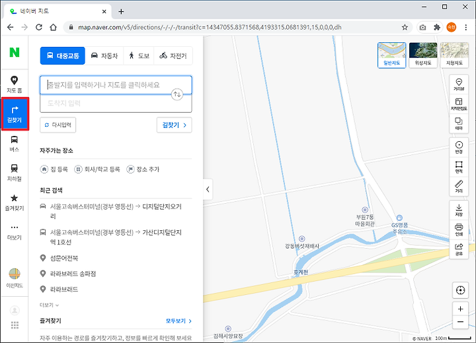Click the 도착지 destination input field
476x343 pixels.
pos(116,104)
